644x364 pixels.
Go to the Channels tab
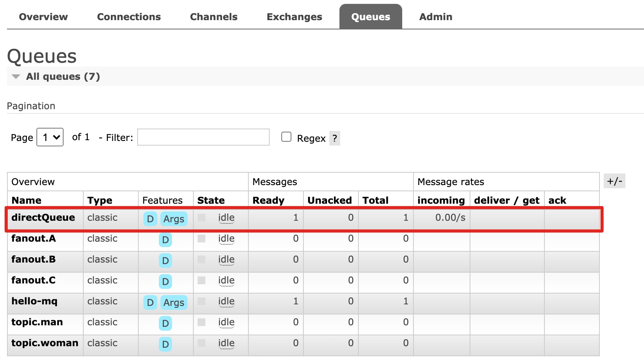[x=214, y=17]
